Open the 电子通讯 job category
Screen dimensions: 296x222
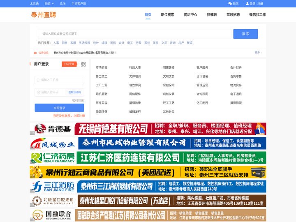(236, 94)
